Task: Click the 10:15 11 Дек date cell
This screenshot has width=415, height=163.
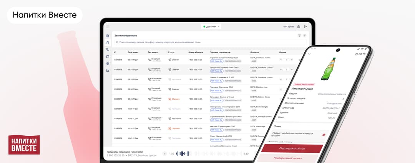Action: [x=133, y=119]
